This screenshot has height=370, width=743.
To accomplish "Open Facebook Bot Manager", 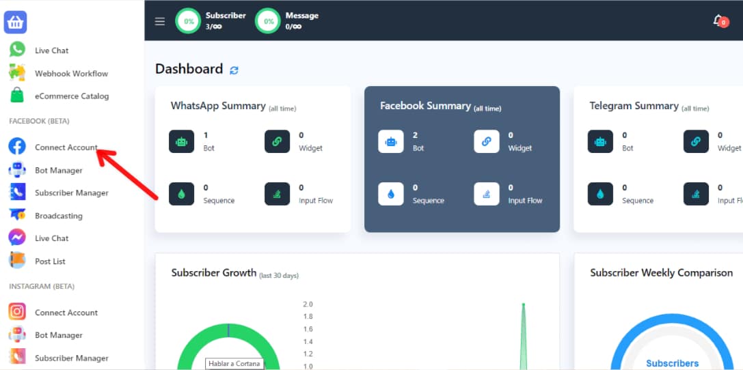I will click(58, 171).
